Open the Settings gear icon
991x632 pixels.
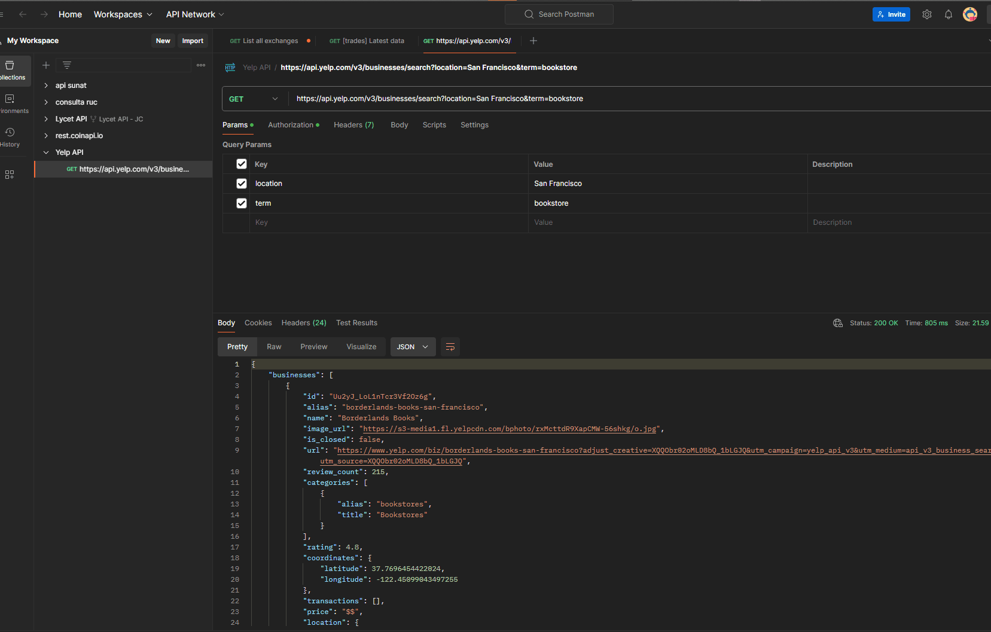926,14
